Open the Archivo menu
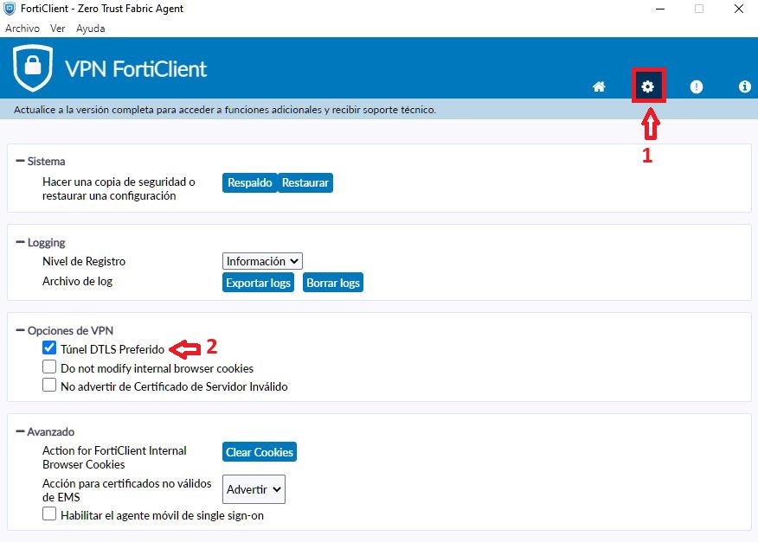Viewport: 758px width, 542px height. [x=22, y=29]
